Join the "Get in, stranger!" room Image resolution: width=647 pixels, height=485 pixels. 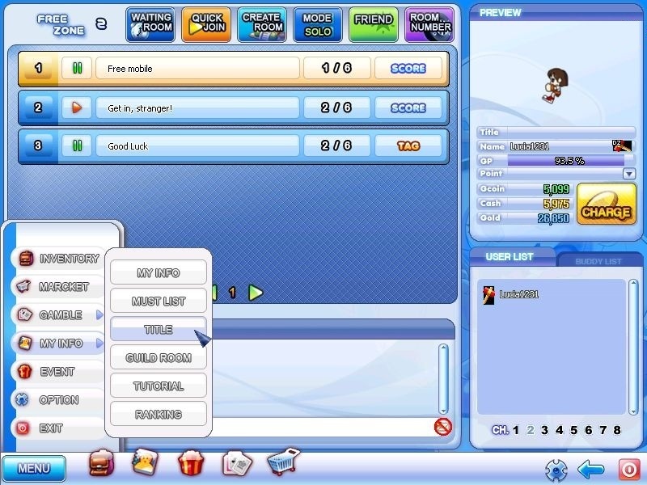tap(197, 108)
